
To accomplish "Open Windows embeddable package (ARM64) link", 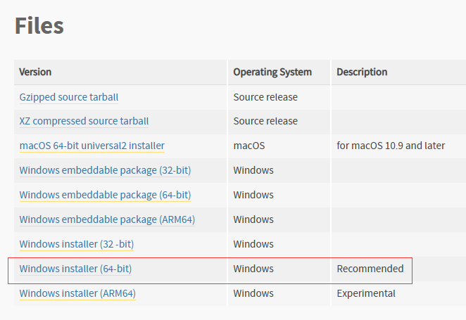I will pos(107,219).
